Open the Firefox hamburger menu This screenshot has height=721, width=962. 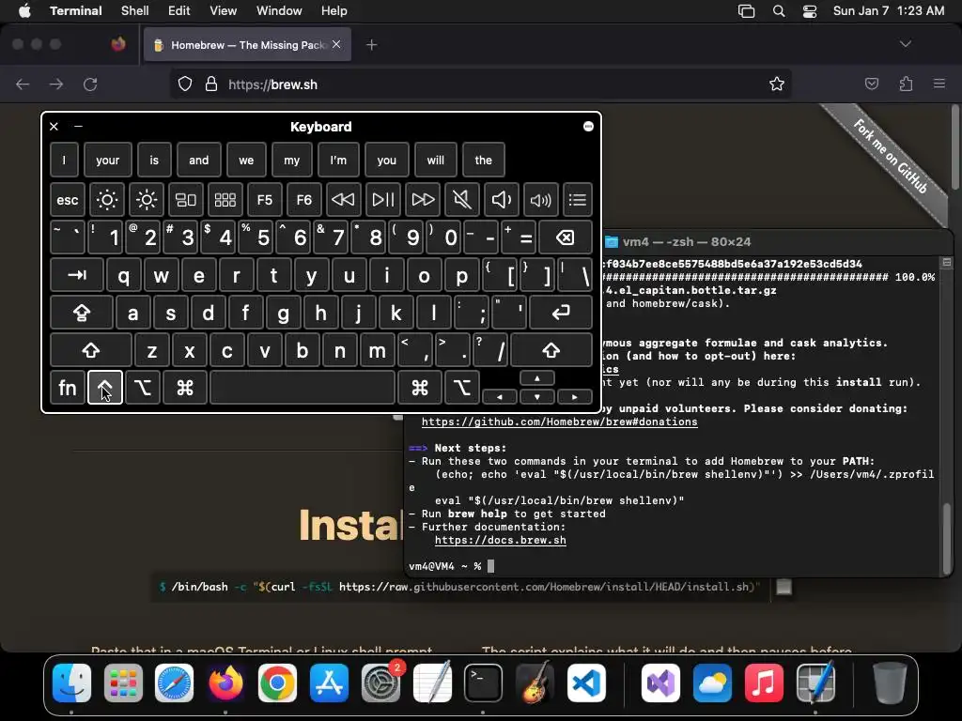tap(939, 84)
